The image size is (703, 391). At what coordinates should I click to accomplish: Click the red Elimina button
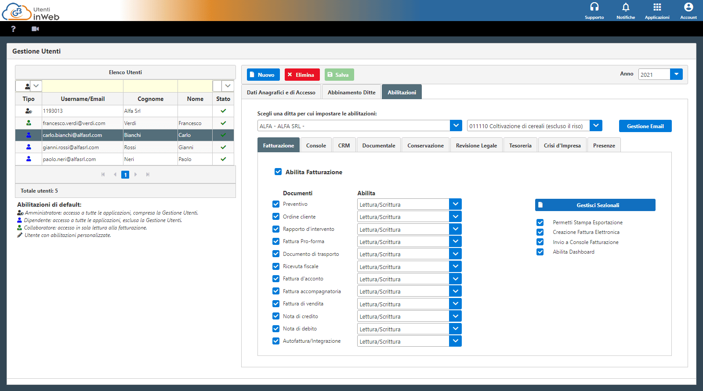click(x=302, y=75)
